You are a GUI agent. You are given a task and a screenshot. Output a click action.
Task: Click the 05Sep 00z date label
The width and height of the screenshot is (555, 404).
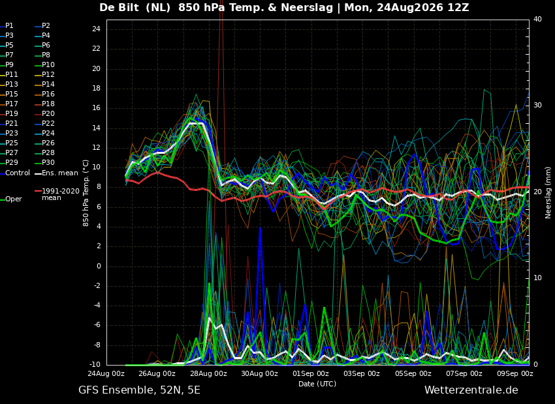(413, 373)
